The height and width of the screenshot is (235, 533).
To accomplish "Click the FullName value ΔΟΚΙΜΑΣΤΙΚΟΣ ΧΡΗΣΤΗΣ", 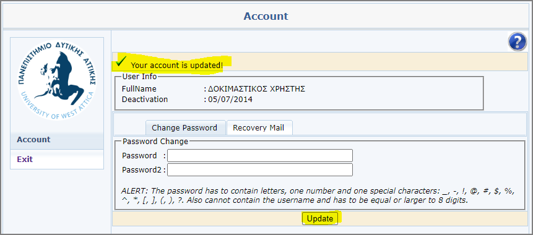I will [x=257, y=89].
